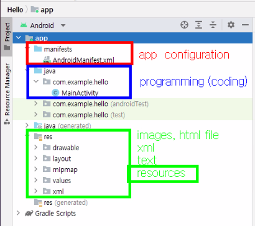255x226 pixels.
Task: Expand com.example.hello (androidTest) package
Action: pyautogui.click(x=36, y=103)
